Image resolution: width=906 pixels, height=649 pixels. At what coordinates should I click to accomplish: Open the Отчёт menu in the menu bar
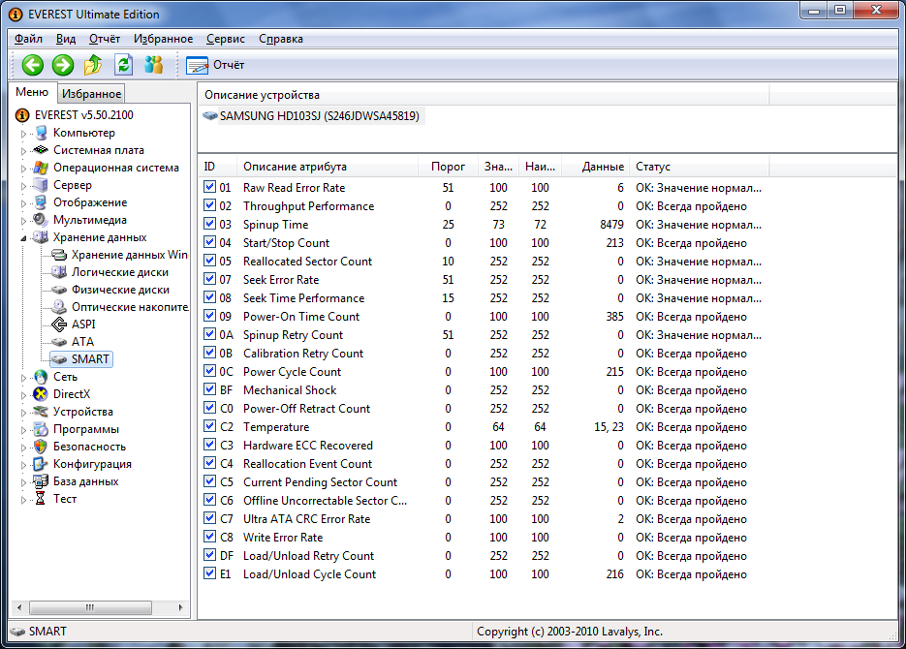click(x=105, y=39)
